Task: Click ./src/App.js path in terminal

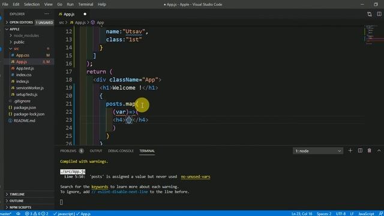Action: click(x=73, y=172)
